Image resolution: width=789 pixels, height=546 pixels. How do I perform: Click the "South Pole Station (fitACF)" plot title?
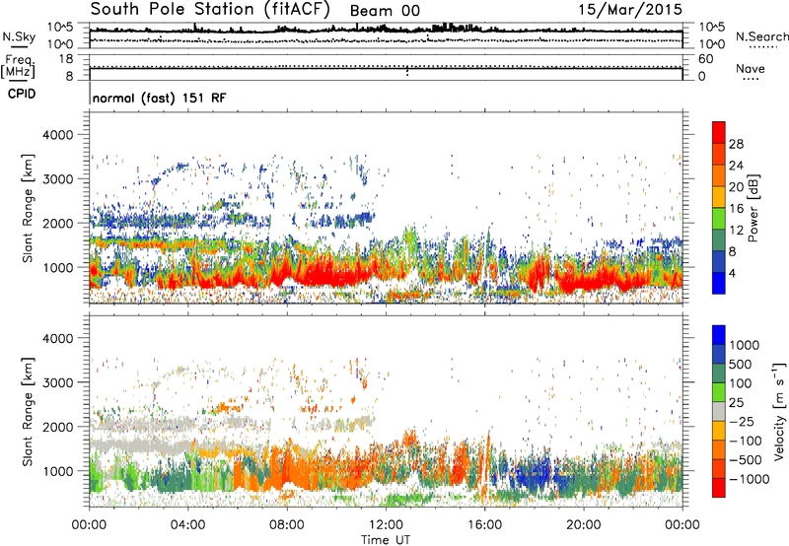tap(210, 9)
